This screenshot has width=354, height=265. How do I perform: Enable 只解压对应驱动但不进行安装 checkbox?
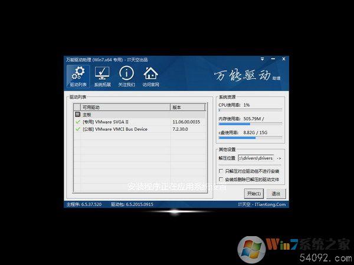click(x=221, y=171)
